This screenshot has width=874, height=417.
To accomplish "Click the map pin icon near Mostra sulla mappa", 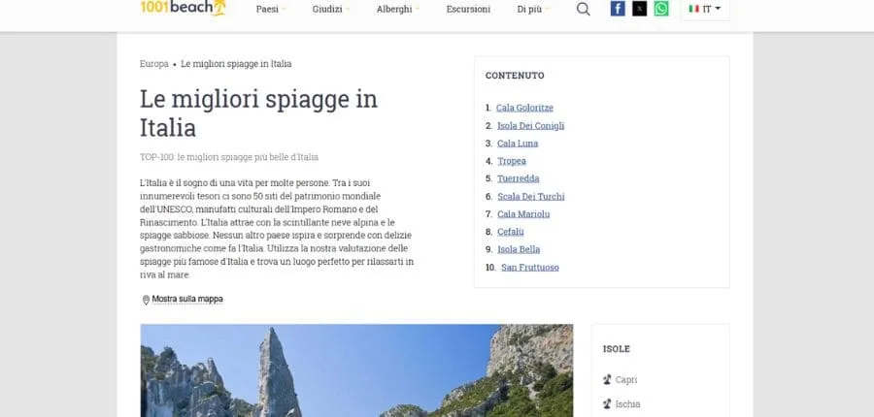I will pos(146,300).
